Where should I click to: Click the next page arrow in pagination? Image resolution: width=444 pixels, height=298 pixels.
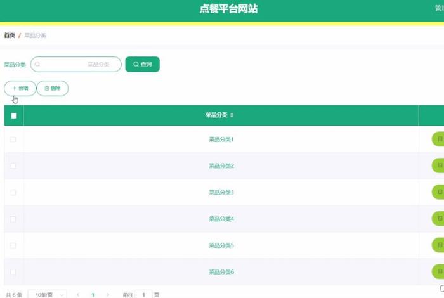click(x=108, y=295)
